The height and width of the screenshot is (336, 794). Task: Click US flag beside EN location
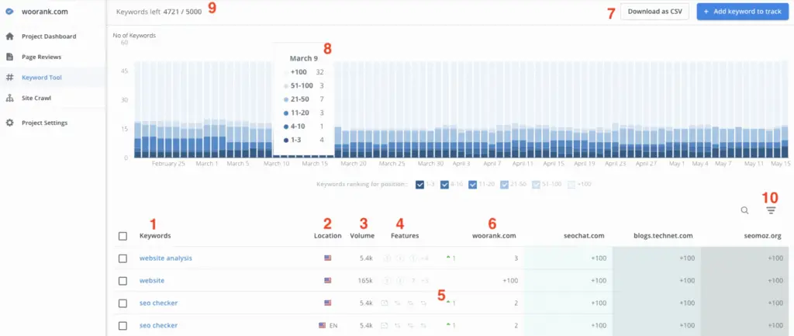pos(322,325)
